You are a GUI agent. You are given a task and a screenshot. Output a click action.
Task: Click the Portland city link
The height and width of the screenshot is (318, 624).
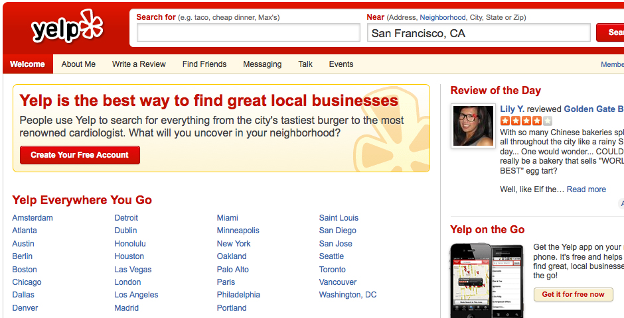tap(232, 307)
